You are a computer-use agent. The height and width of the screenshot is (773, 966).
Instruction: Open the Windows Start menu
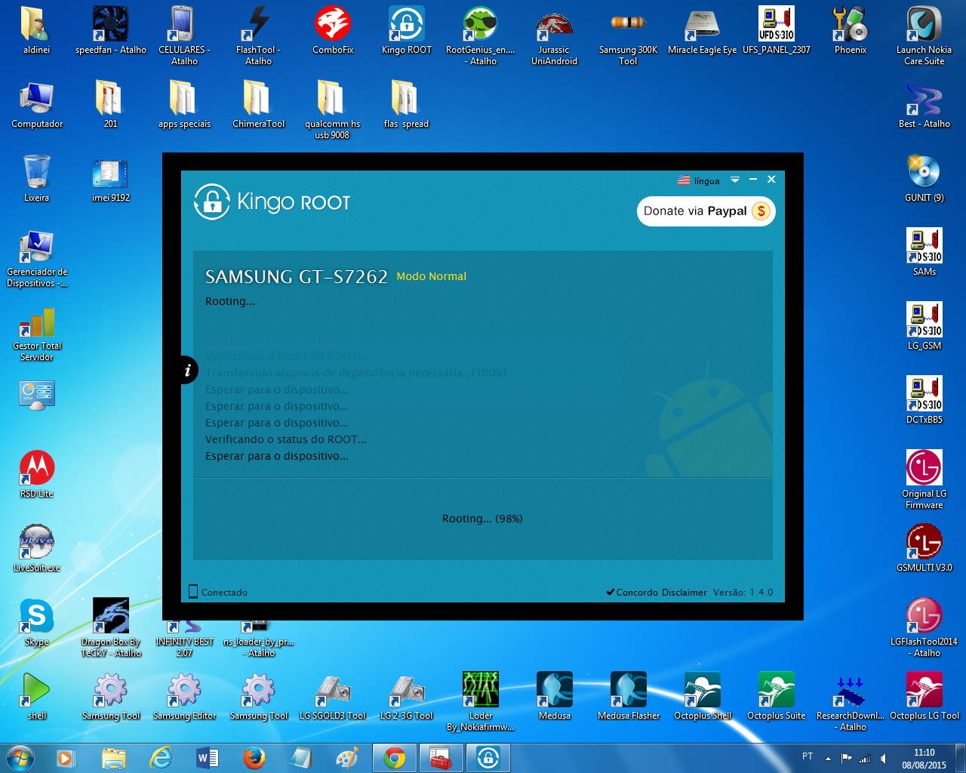click(20, 758)
